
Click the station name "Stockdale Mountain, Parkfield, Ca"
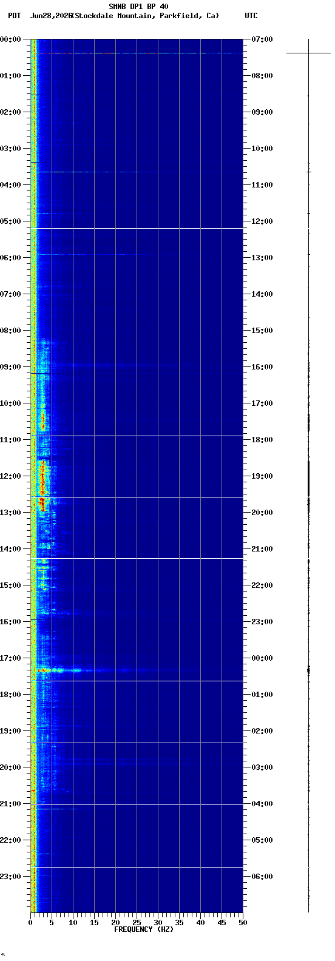[x=146, y=16]
